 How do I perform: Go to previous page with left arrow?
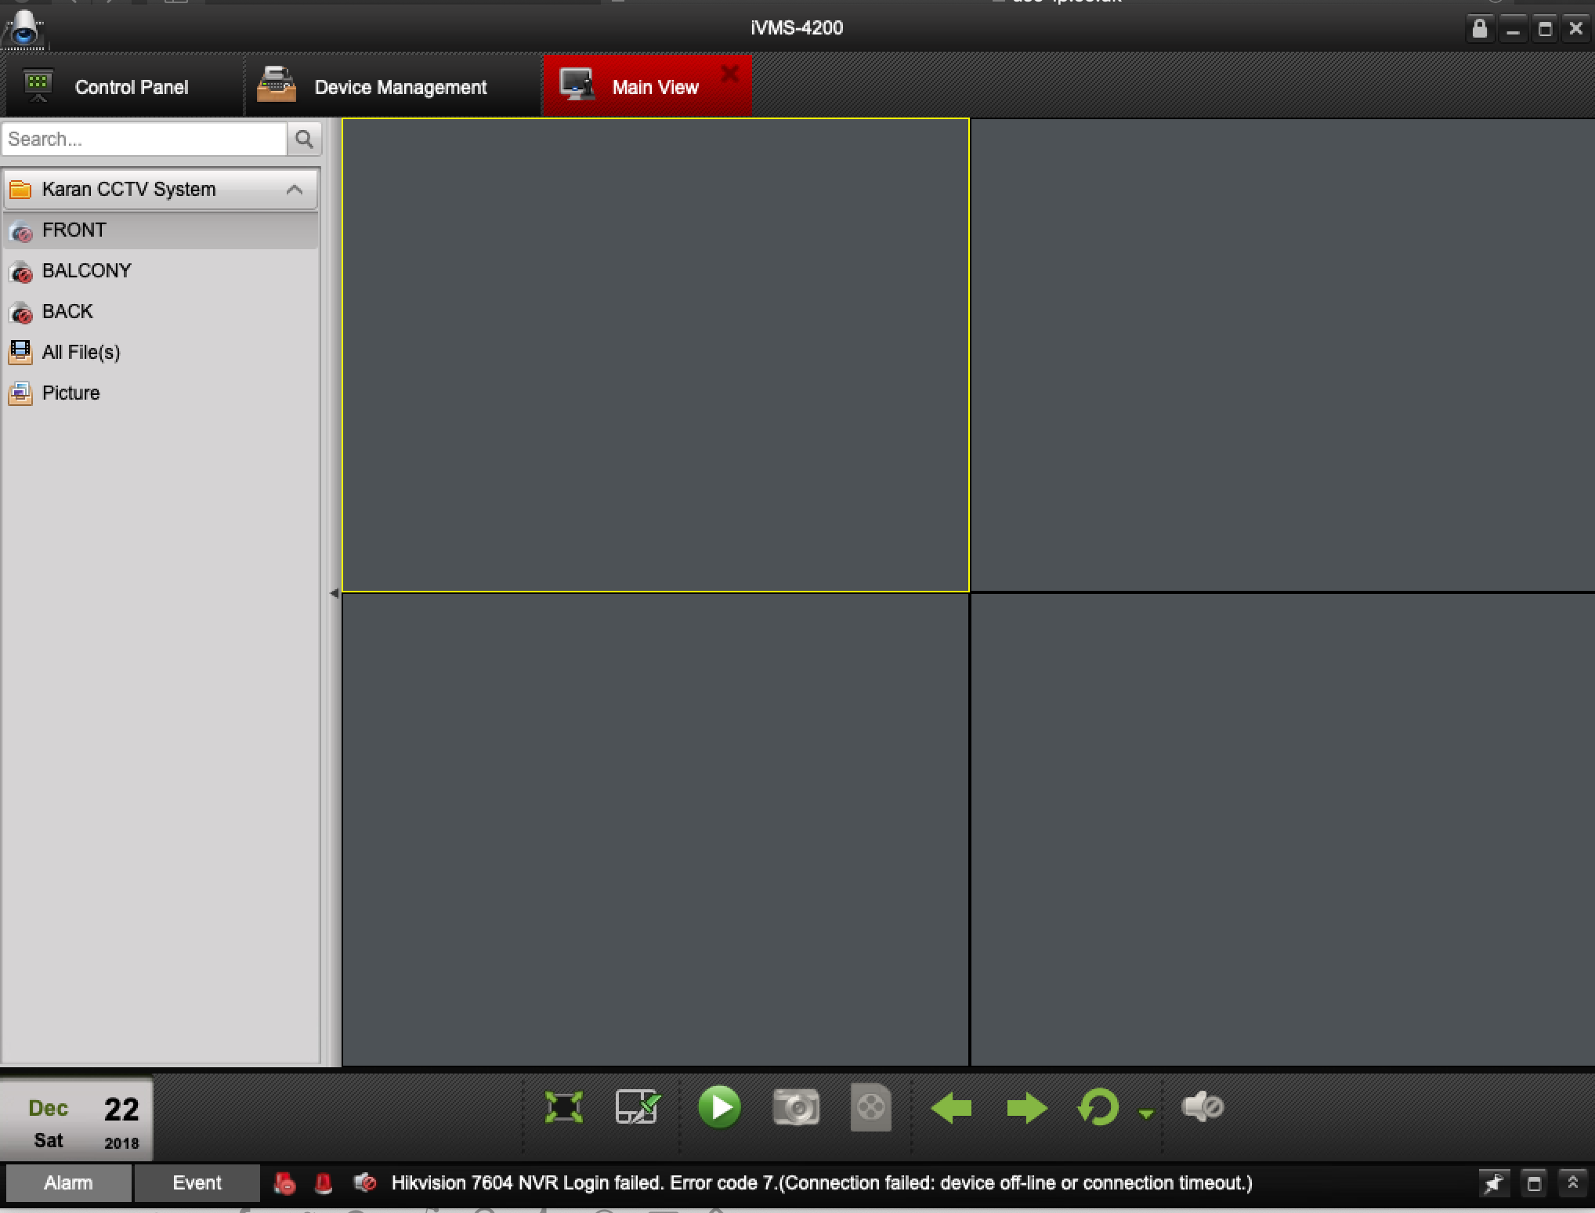click(x=951, y=1108)
